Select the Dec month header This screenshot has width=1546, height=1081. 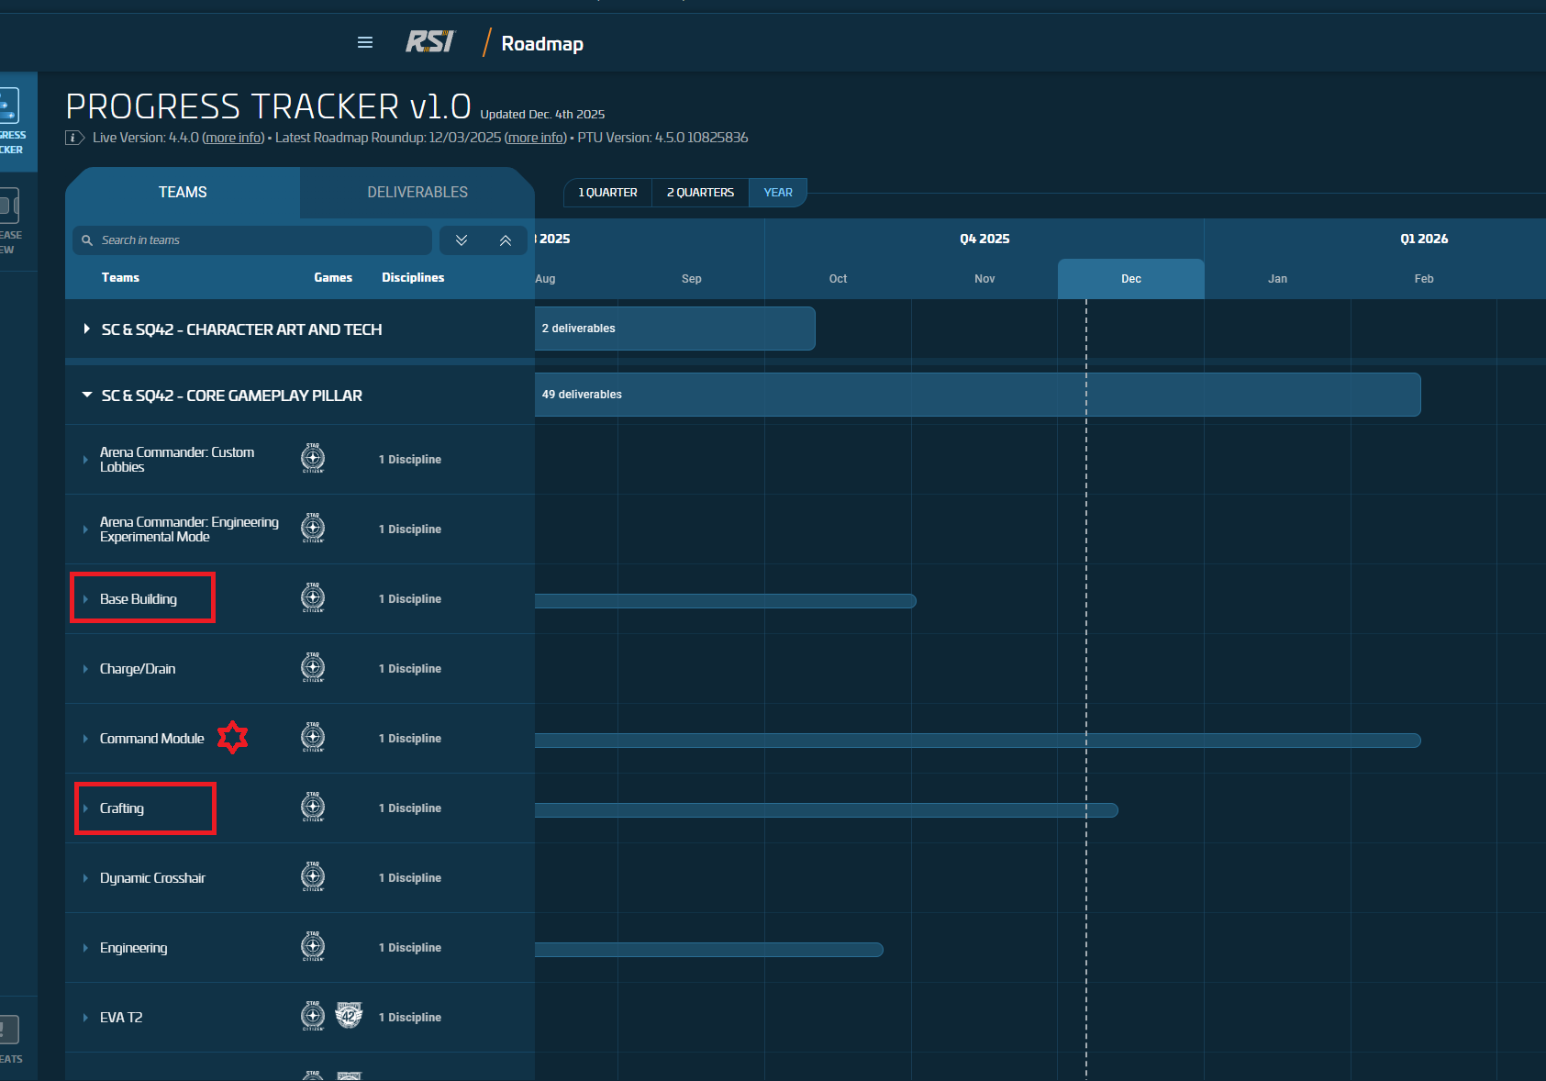pyautogui.click(x=1131, y=279)
